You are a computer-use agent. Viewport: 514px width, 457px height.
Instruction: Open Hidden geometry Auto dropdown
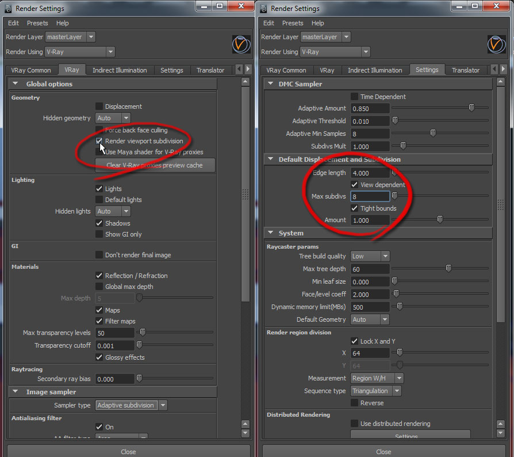[x=113, y=118]
